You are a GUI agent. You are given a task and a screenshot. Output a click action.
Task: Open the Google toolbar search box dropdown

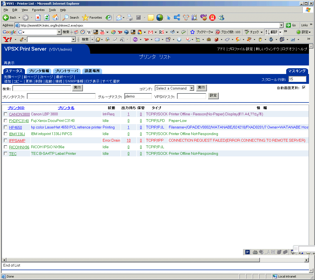(59, 32)
